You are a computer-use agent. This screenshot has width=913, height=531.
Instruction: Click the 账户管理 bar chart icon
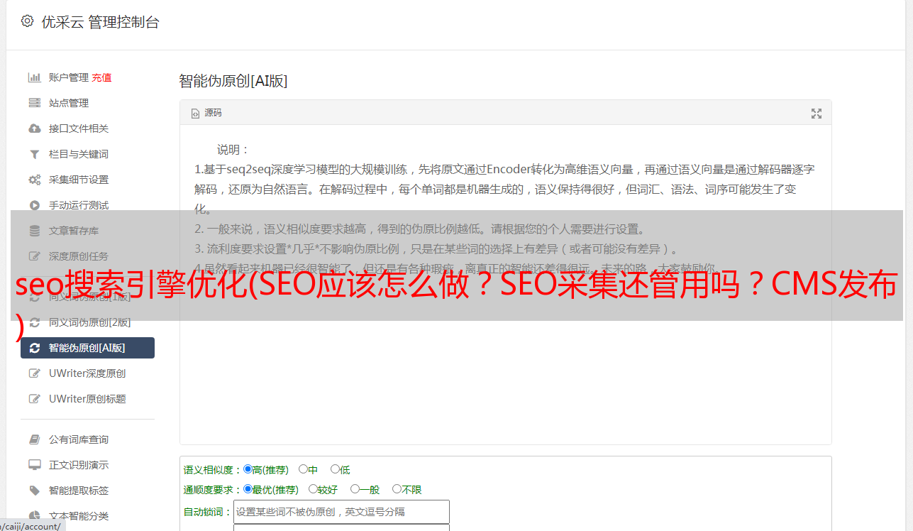click(x=34, y=77)
